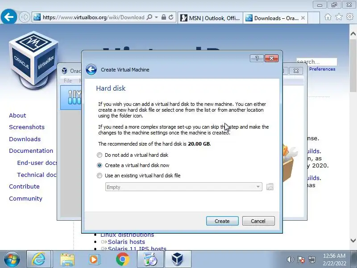Open Favorites star icon

(339, 17)
